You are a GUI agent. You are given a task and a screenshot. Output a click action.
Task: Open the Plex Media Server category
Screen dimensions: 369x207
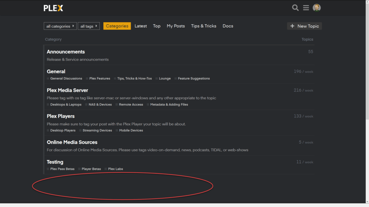click(x=67, y=90)
